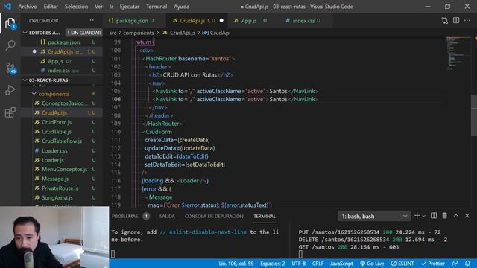Open the Ayuda menu
Image resolution: width=477 pixels, height=268 pixels.
point(181,7)
